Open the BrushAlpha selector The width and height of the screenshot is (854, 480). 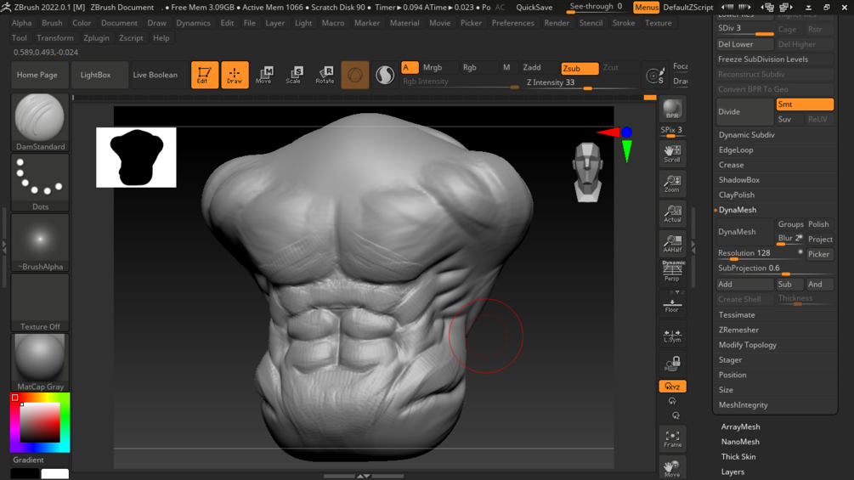coord(40,242)
